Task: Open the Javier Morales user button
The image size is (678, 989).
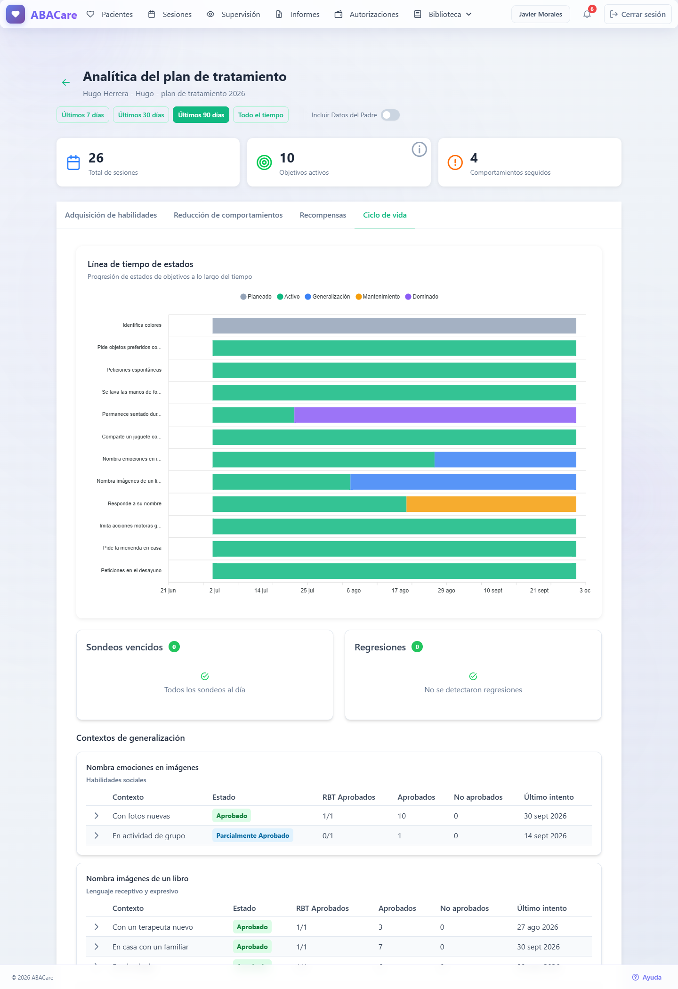Action: point(541,14)
